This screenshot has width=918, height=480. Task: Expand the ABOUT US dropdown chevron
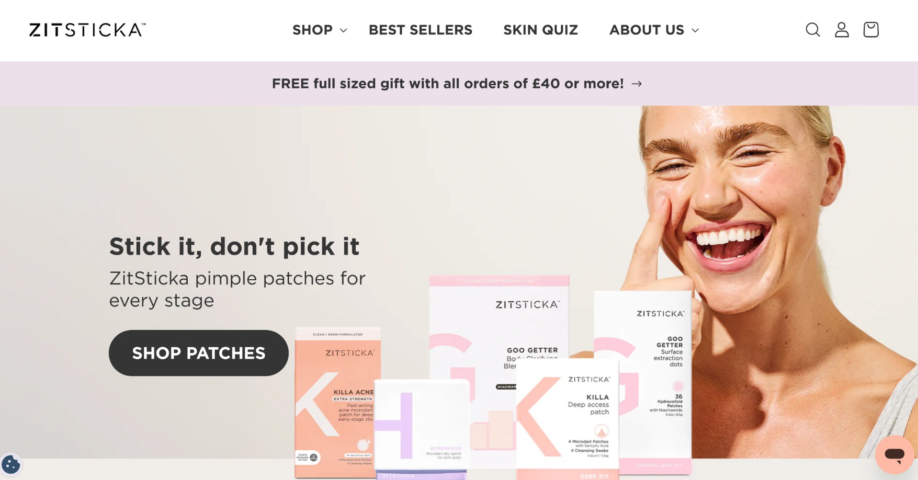(x=695, y=30)
